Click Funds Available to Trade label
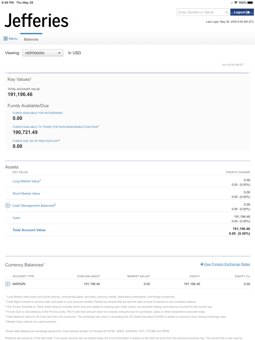 [55, 127]
